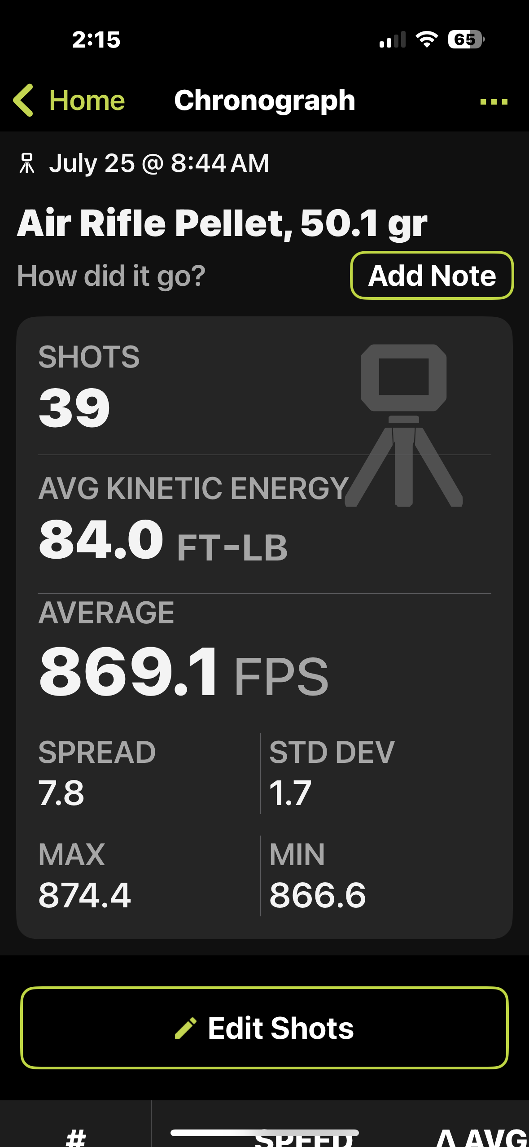Tap the green back chevron icon
The image size is (529, 1147).
23,100
